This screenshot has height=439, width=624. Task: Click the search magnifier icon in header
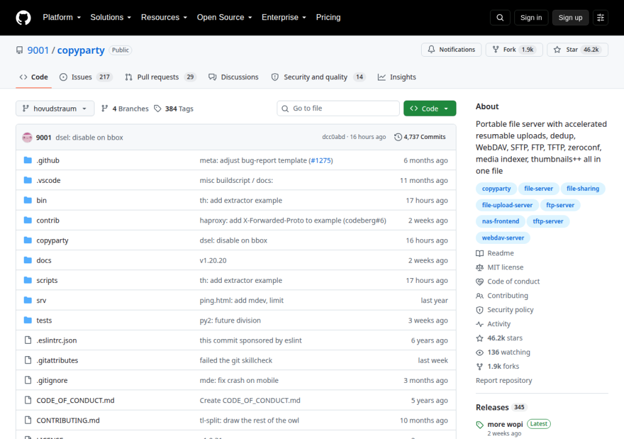tap(500, 18)
